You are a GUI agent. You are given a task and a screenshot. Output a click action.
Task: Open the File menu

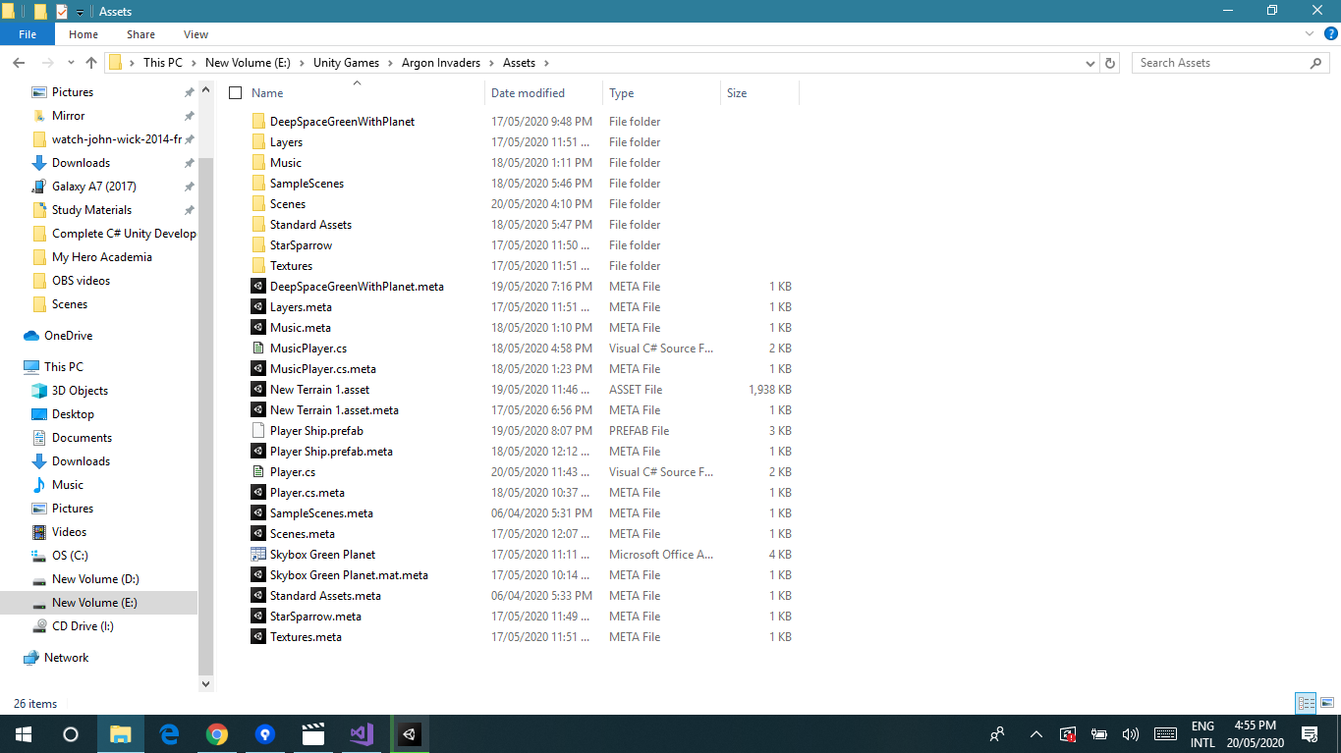click(x=28, y=34)
